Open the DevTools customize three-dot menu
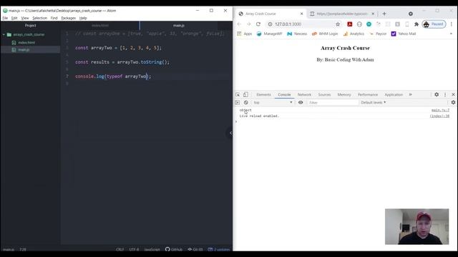 [445, 95]
